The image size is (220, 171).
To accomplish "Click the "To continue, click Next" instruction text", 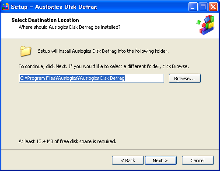I will pos(104,66).
